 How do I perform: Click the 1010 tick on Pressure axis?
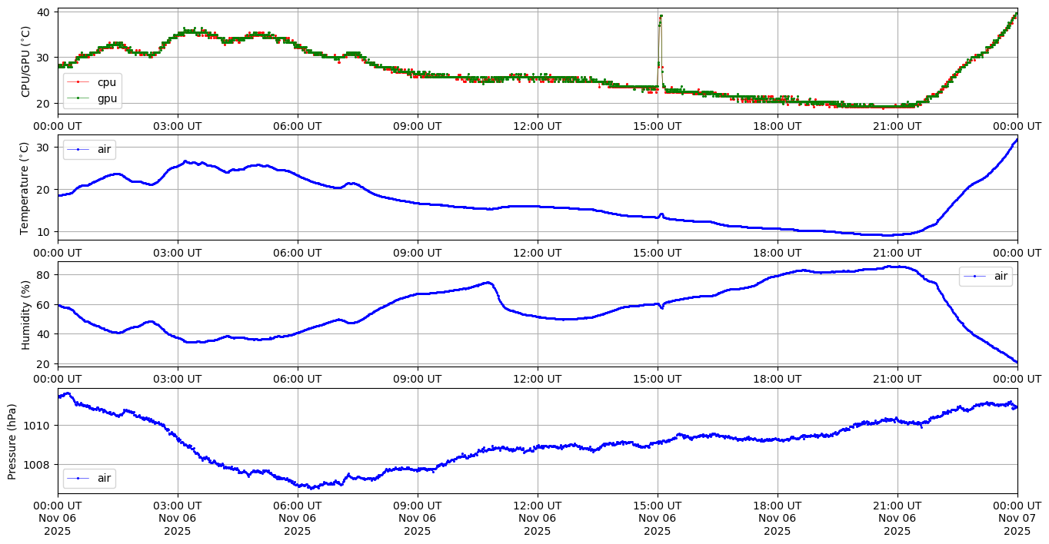click(38, 425)
